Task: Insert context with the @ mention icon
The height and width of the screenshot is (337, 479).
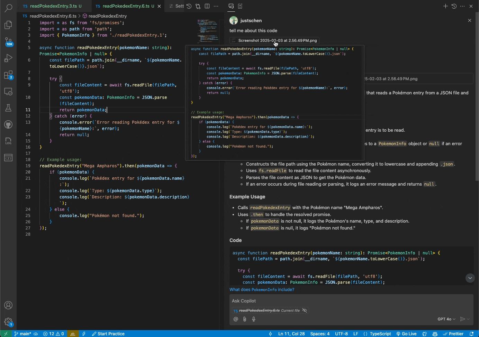Action: [x=236, y=319]
